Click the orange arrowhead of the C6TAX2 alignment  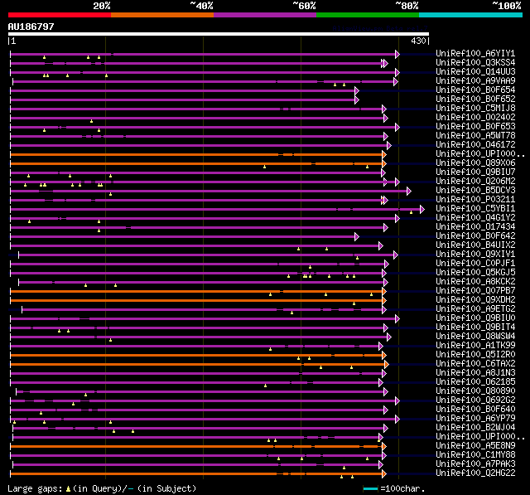click(387, 364)
